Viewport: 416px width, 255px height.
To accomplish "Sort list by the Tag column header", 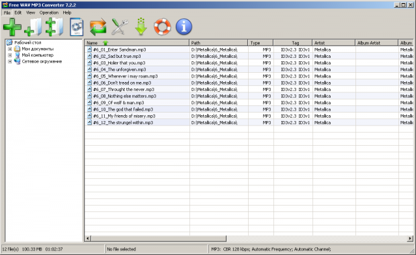I will pyautogui.click(x=293, y=43).
